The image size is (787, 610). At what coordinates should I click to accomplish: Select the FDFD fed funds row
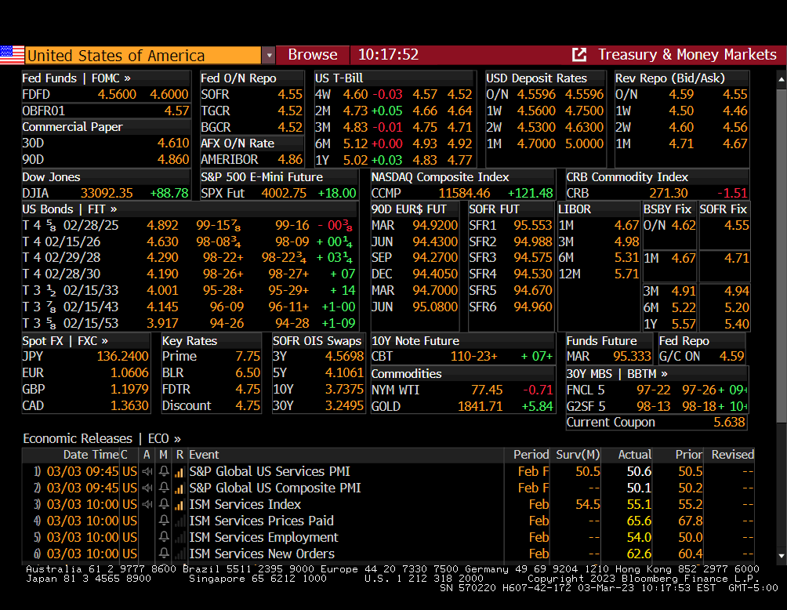105,94
